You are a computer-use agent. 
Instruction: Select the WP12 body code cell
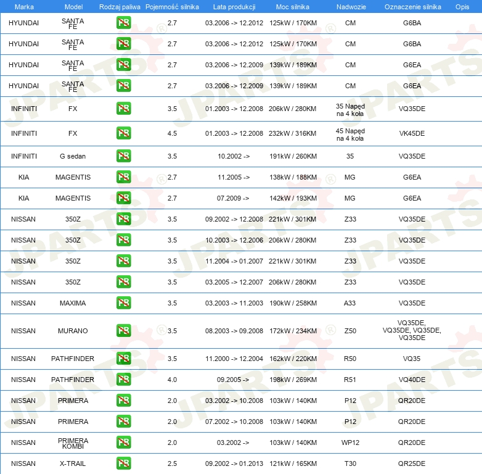[350, 443]
